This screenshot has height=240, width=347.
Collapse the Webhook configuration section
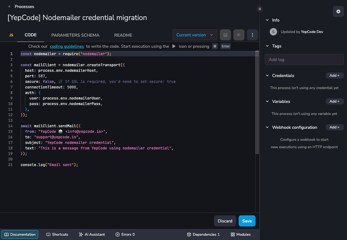pos(267,127)
